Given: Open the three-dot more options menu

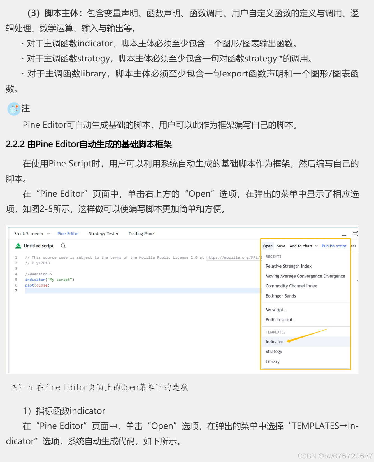Looking at the screenshot, I should pos(354,246).
